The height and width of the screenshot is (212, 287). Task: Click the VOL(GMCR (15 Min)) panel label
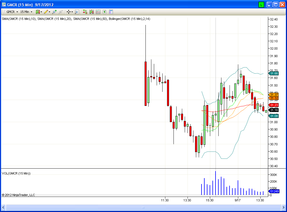pos(16,173)
